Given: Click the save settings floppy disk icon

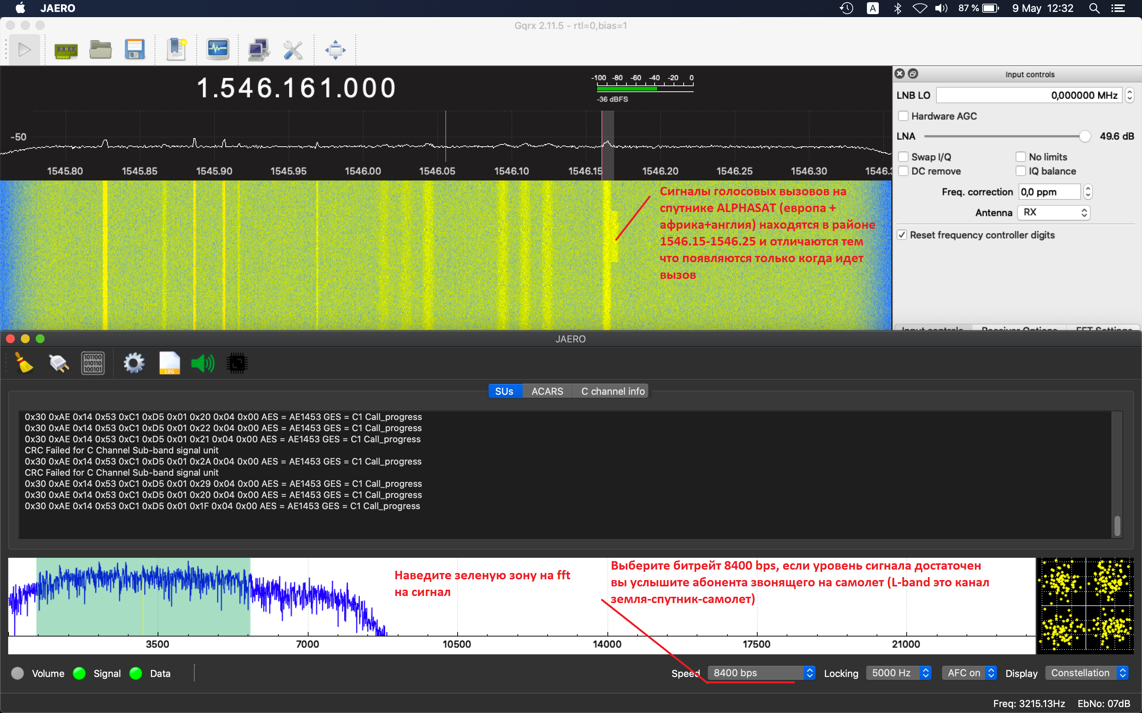Looking at the screenshot, I should [135, 49].
